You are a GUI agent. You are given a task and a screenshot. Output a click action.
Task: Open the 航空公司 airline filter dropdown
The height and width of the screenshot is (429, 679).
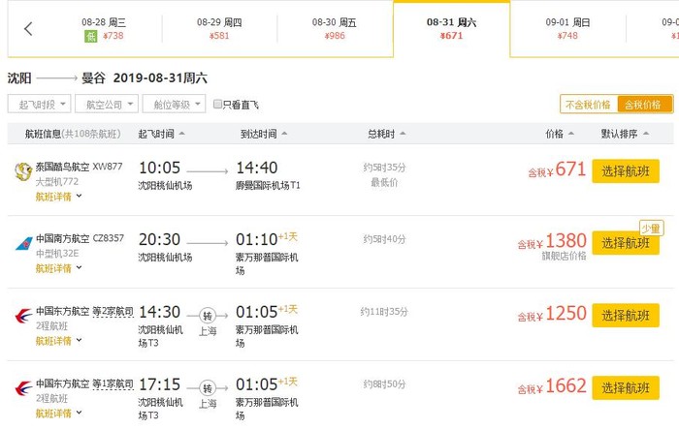tap(105, 105)
